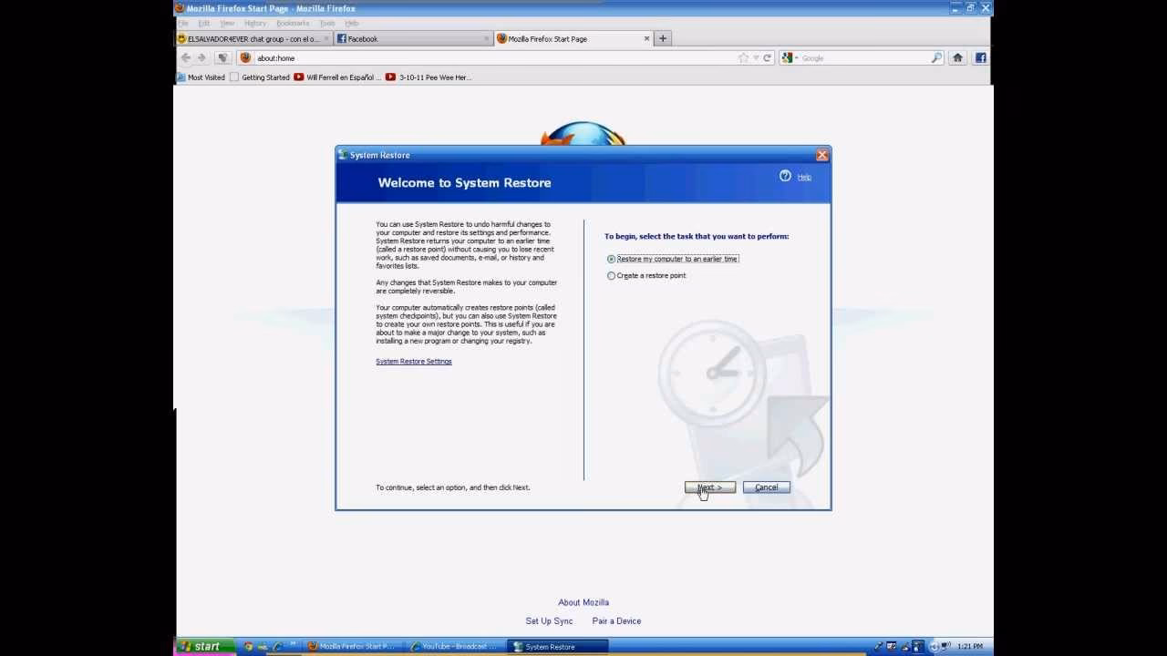This screenshot has height=656, width=1167.
Task: Select Restore my computer to an earlier time
Action: point(611,259)
